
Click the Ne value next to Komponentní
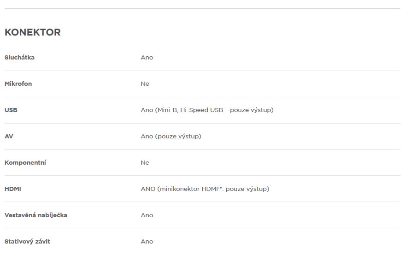(145, 162)
